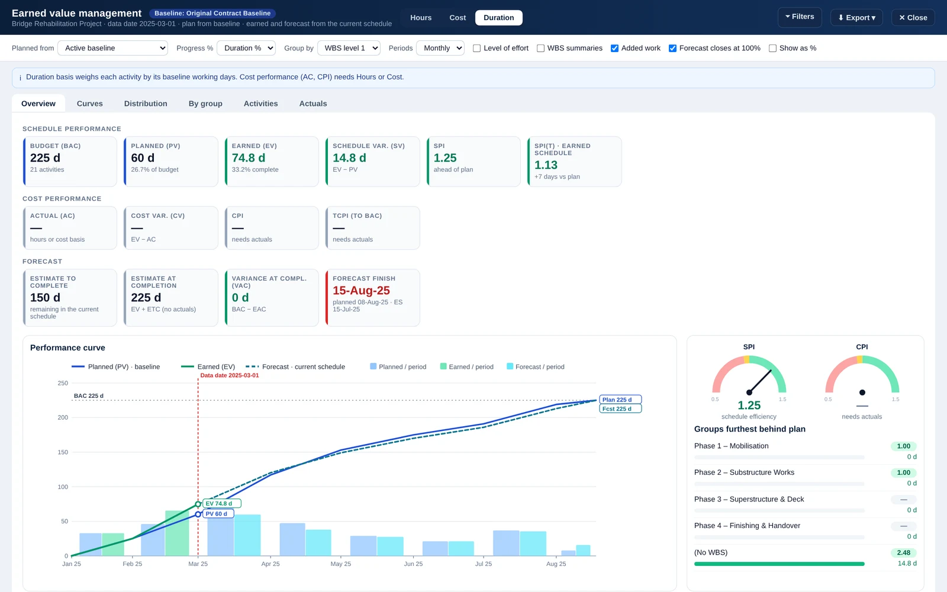Uncheck the Added work checkbox
Screen dimensions: 947x592
click(x=614, y=49)
